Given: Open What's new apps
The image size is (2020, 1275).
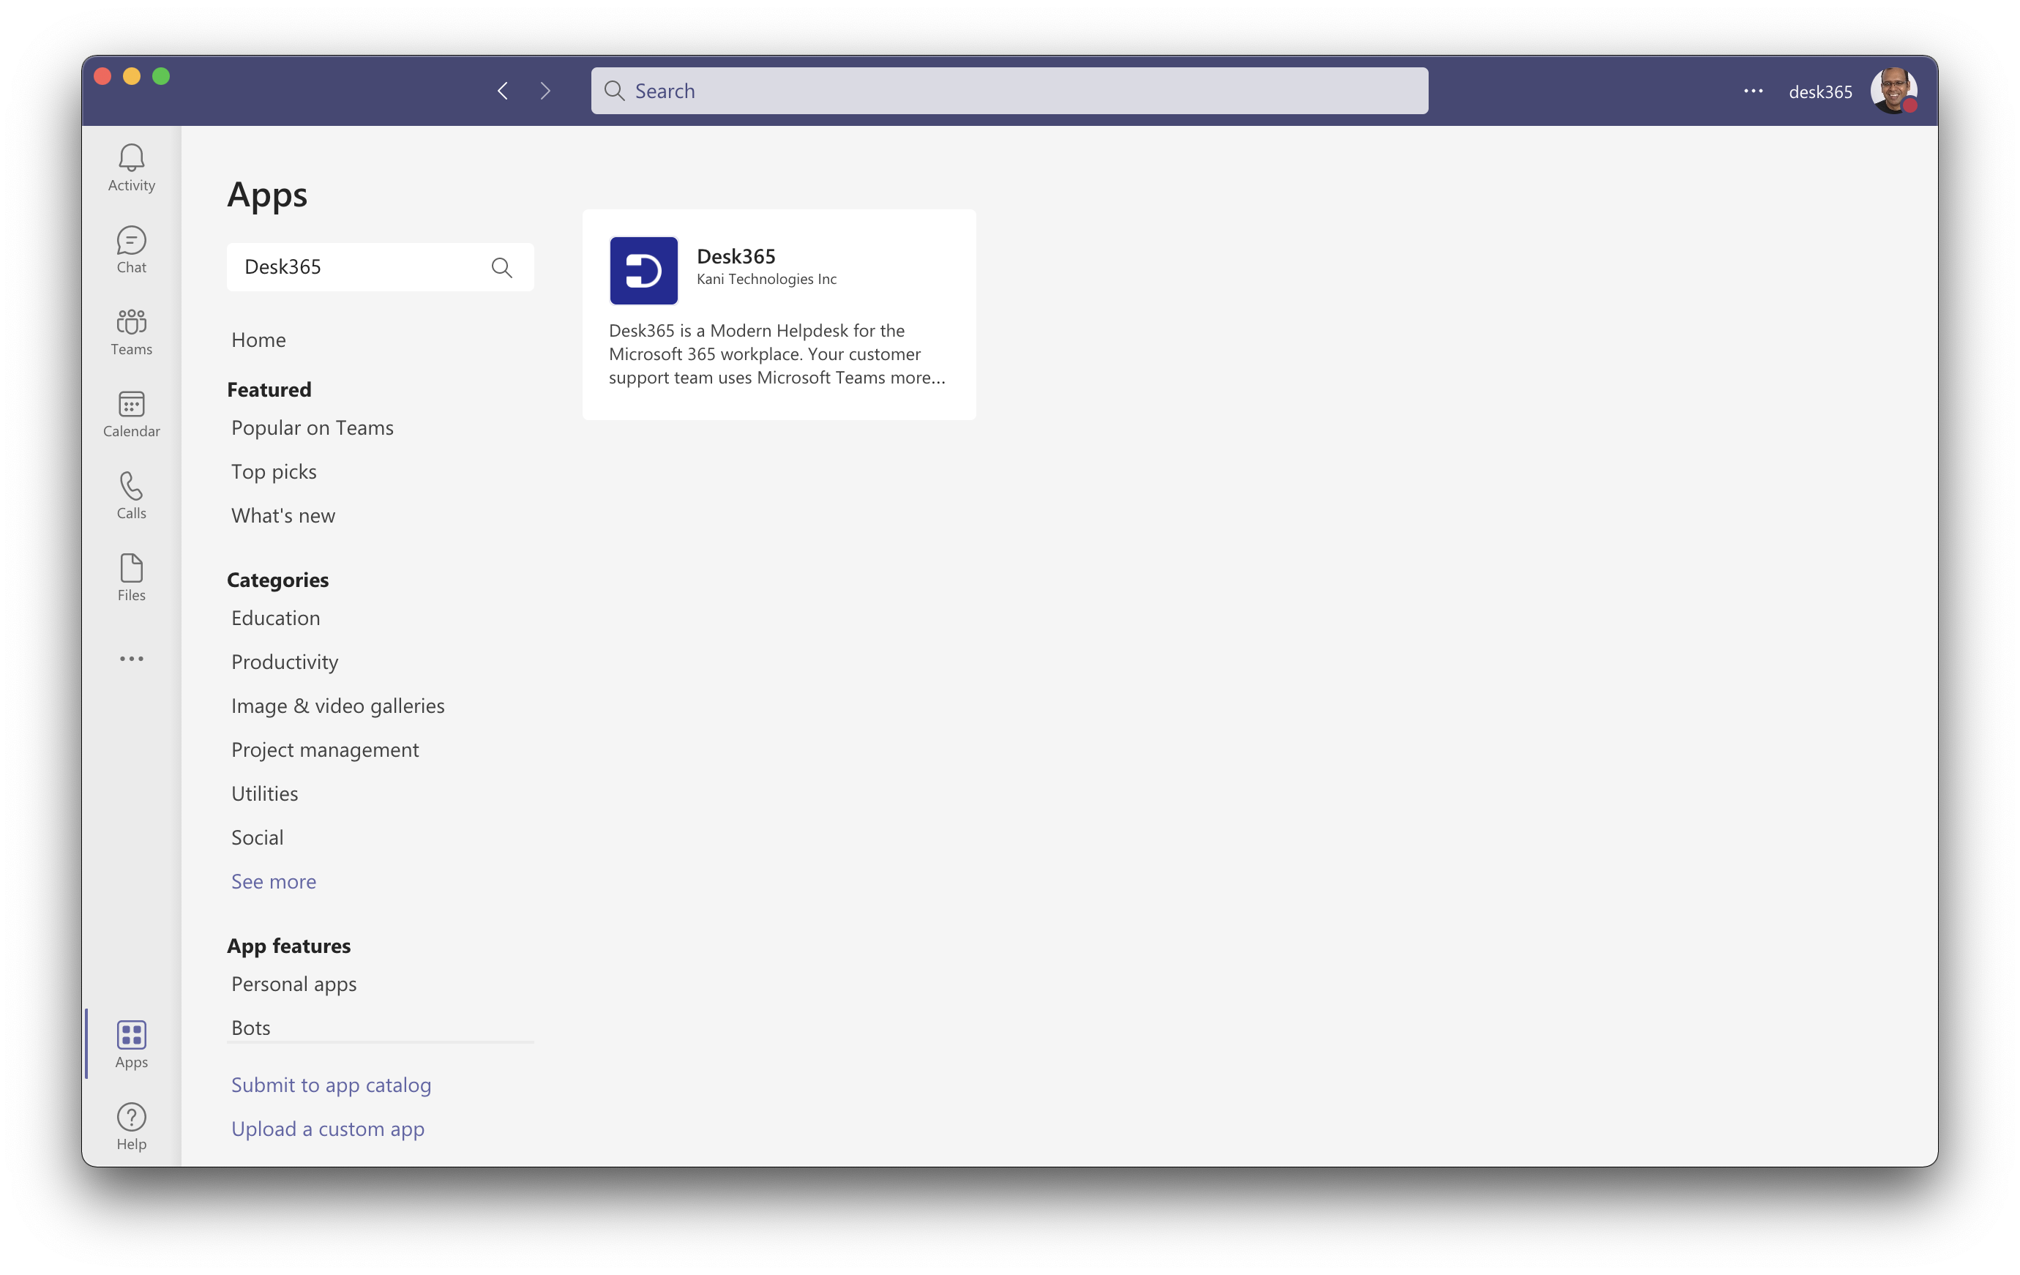Looking at the screenshot, I should [283, 516].
